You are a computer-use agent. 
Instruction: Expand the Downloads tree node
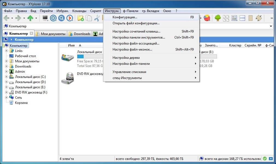pos(6,66)
